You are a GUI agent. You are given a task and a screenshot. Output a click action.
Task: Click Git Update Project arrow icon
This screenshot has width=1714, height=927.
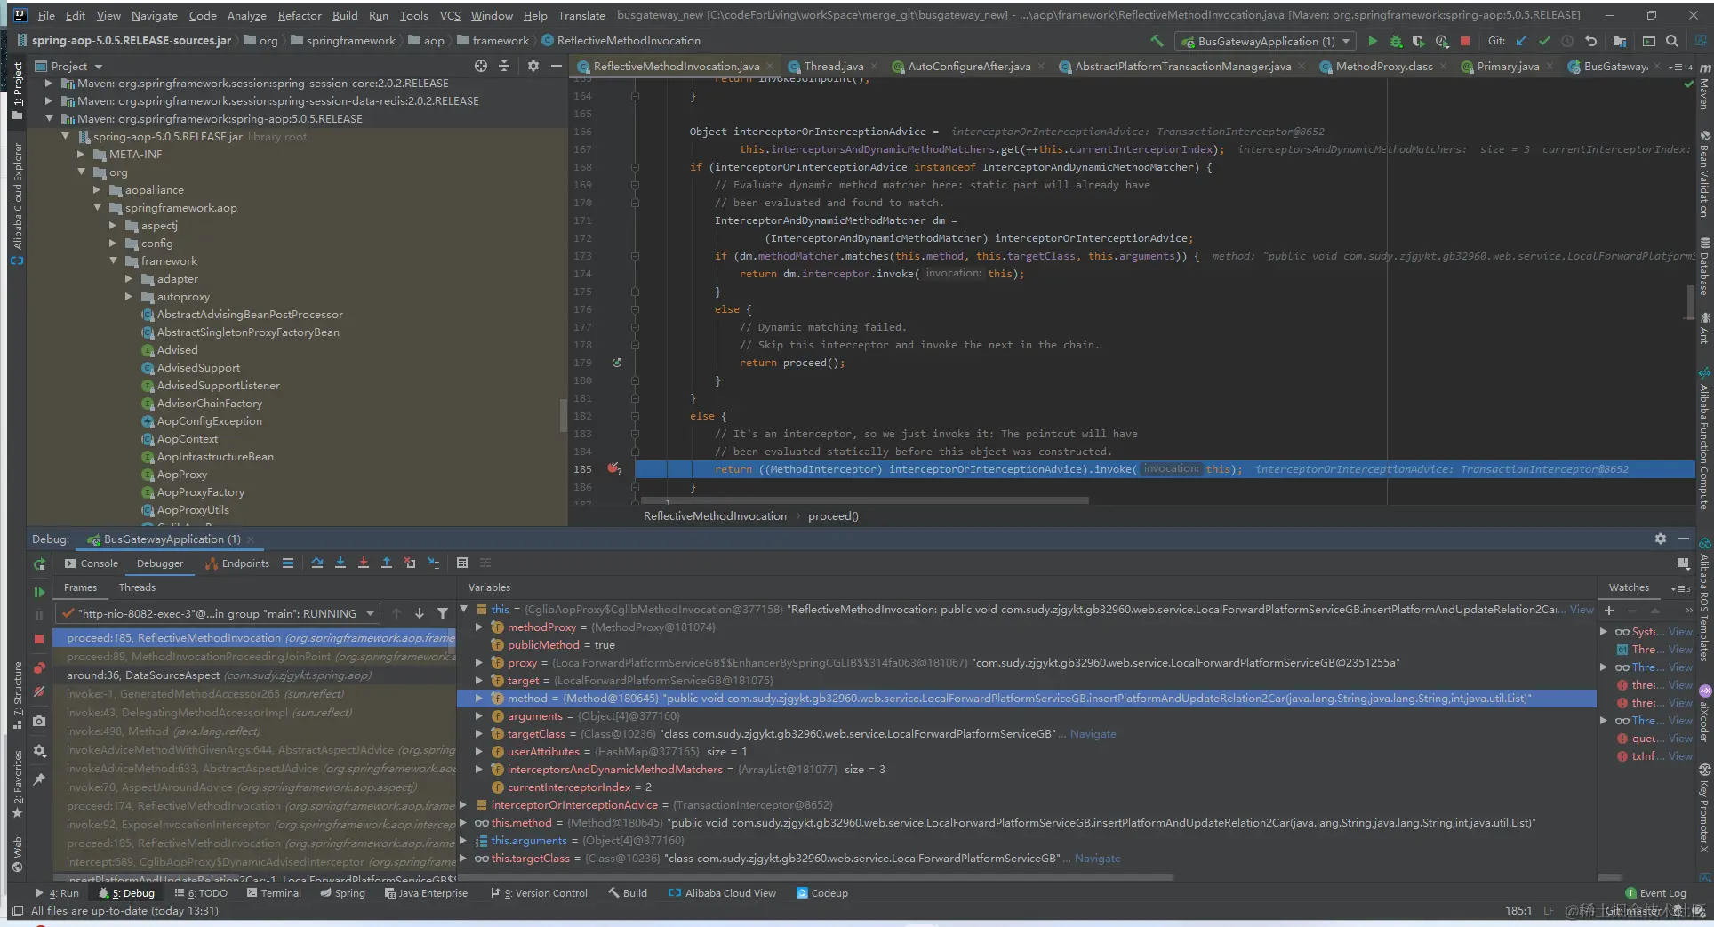point(1521,41)
